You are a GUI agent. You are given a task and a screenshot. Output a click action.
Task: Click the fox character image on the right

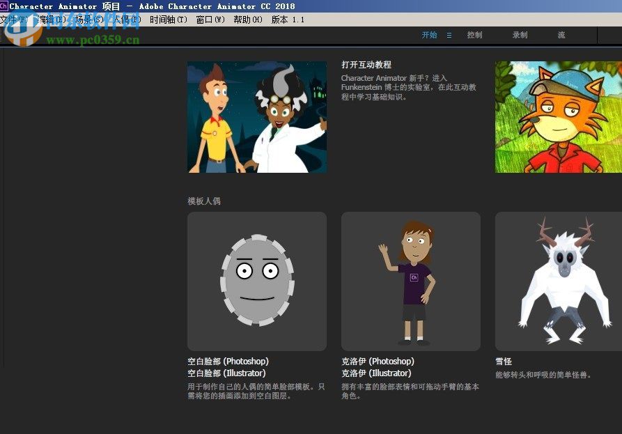tap(557, 116)
